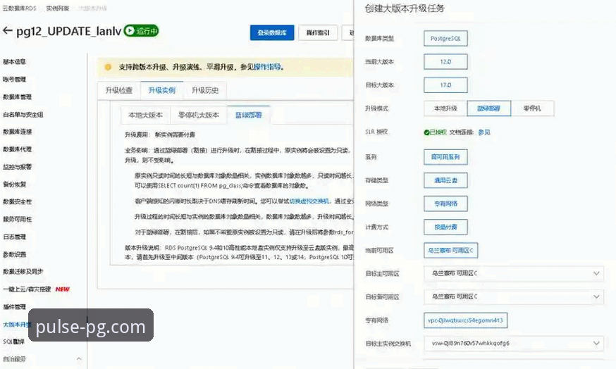Open the 目标主可用区 zone dropdown
The height and width of the screenshot is (369, 616).
pyautogui.click(x=514, y=273)
